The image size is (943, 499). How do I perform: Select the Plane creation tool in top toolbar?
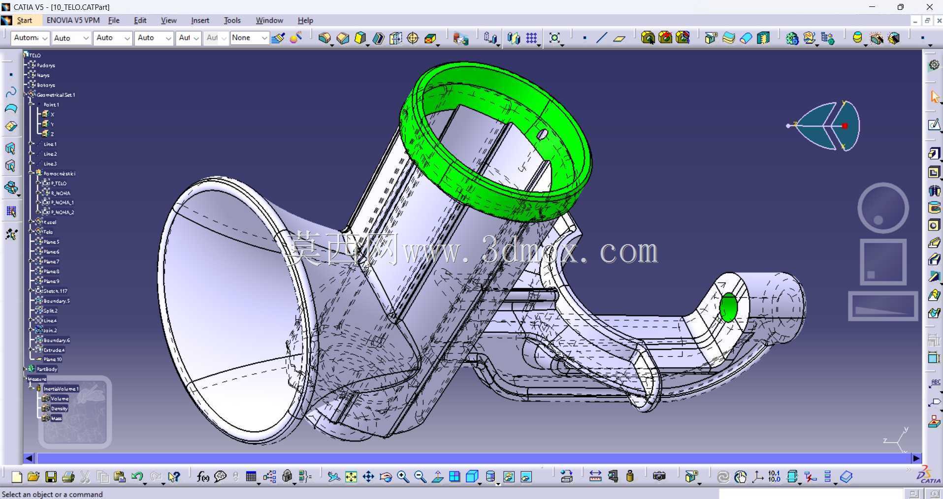click(619, 38)
